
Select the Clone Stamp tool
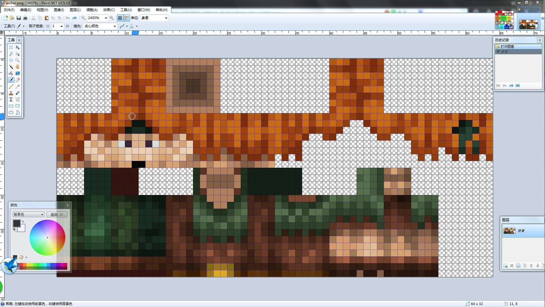click(11, 93)
